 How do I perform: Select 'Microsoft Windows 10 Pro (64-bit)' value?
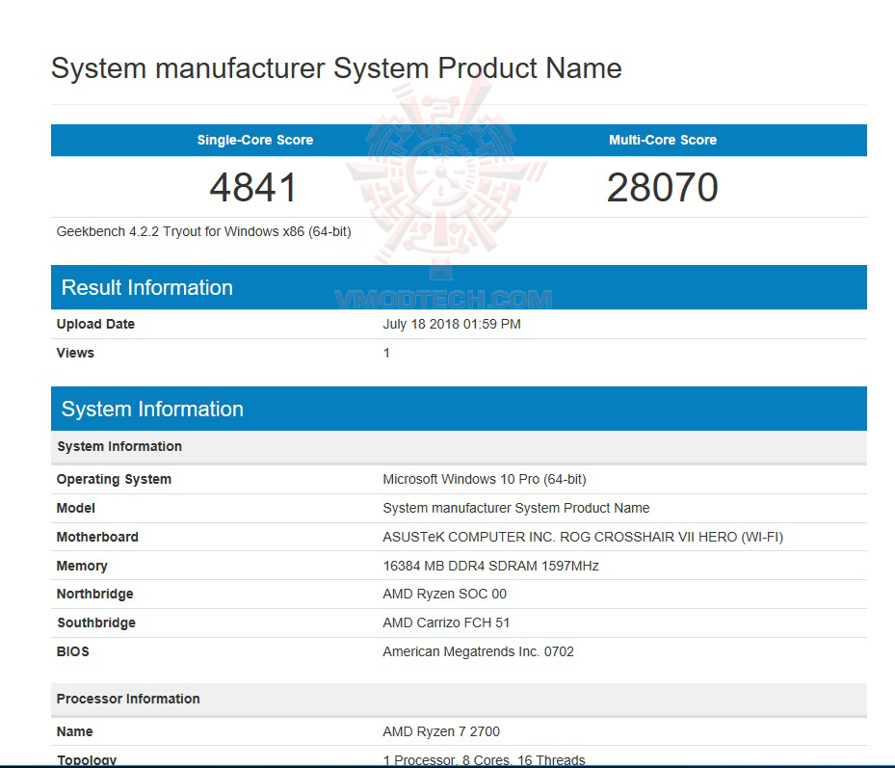[485, 479]
